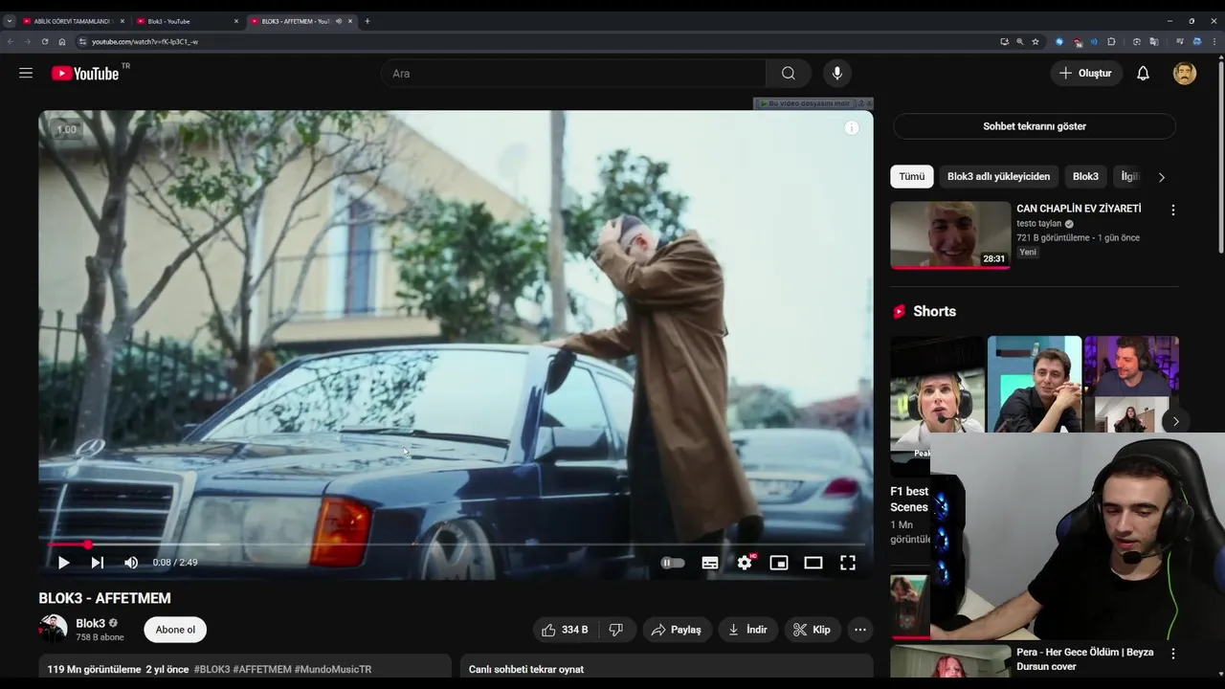Subscribe with Abone ol button
The width and height of the screenshot is (1225, 689).
(x=175, y=630)
